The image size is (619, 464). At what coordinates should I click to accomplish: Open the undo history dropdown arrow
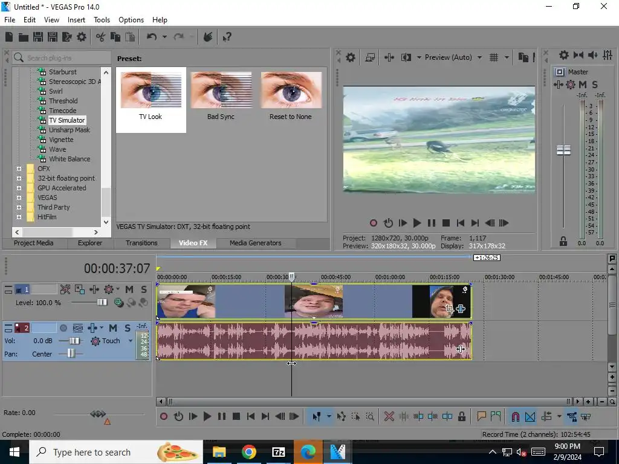(164, 37)
